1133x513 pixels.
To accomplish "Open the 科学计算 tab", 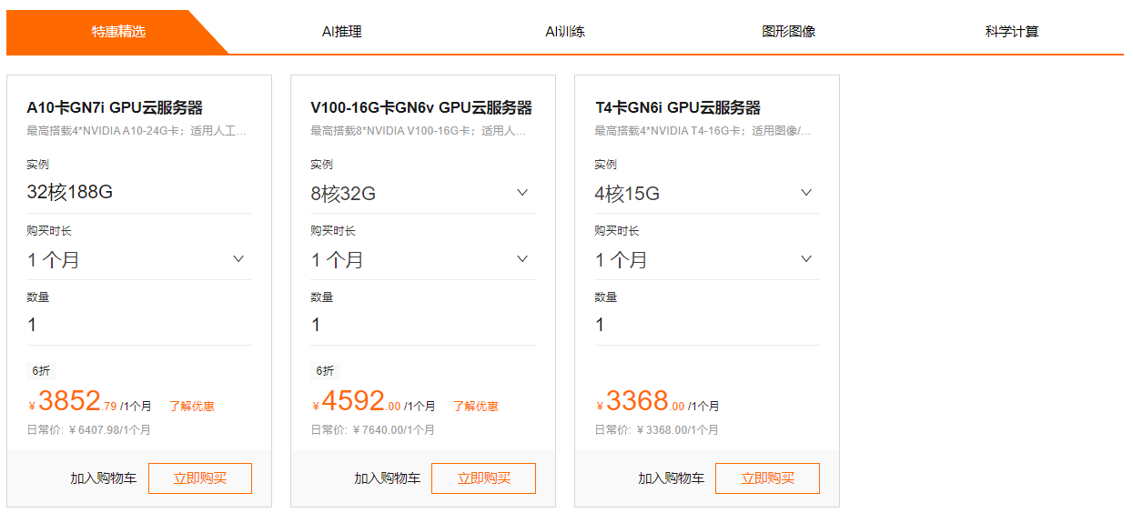I will [1012, 32].
